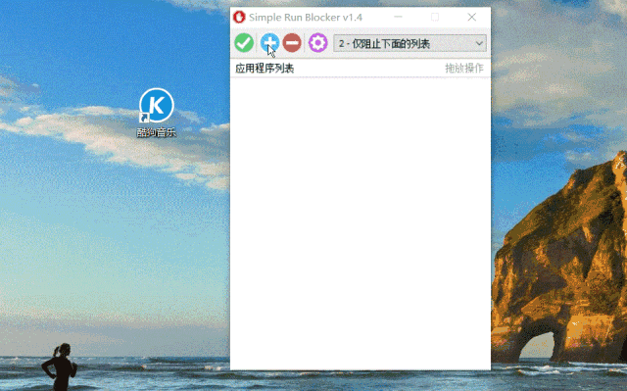
Task: Expand the block mode dropdown arrow
Action: pos(479,43)
